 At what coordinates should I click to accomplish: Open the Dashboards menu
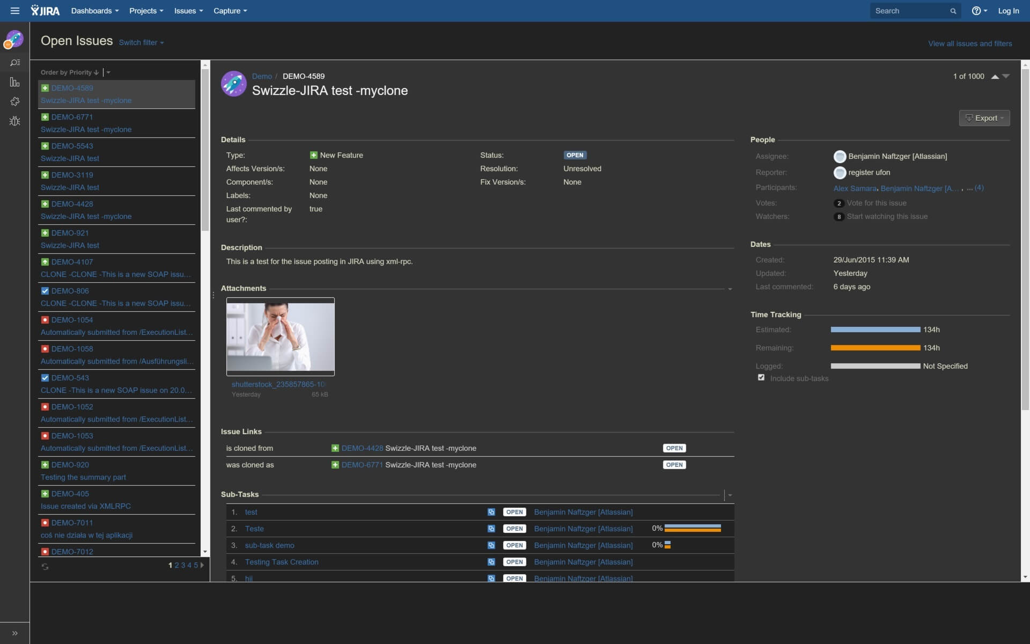click(95, 11)
